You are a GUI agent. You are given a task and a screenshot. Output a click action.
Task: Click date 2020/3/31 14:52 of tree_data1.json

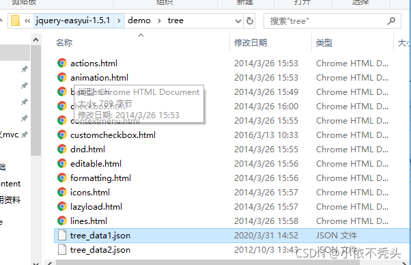pos(266,236)
